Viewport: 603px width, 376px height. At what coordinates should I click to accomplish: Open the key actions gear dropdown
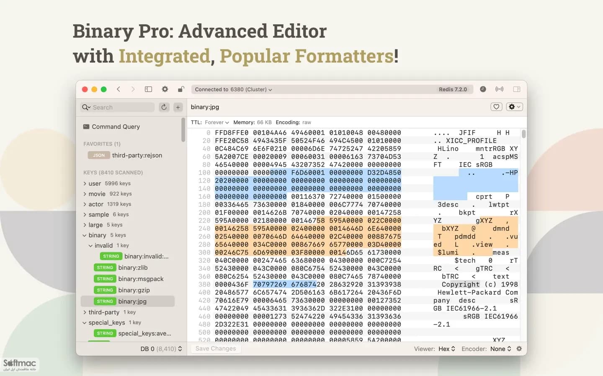[x=514, y=107]
